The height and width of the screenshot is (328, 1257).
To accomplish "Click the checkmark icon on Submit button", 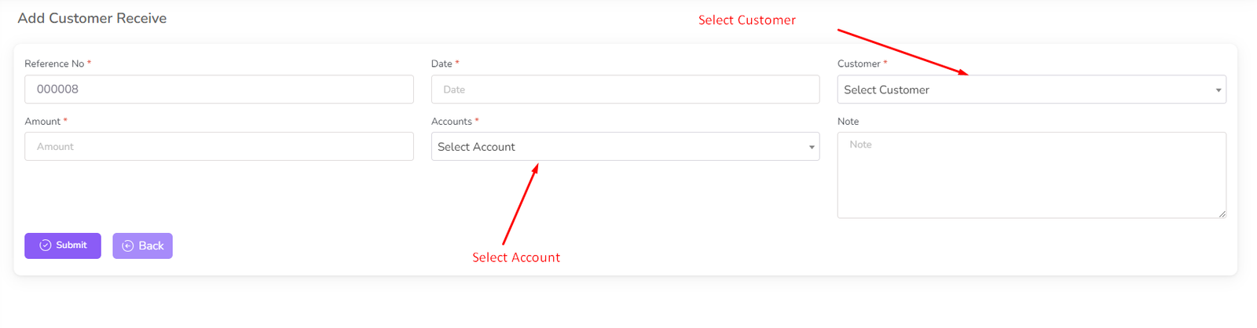I will (x=46, y=246).
